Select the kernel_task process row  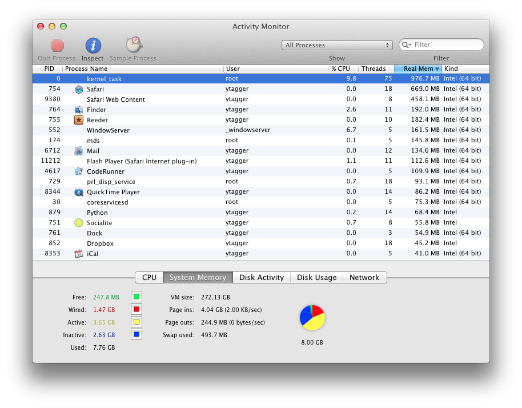tap(261, 79)
